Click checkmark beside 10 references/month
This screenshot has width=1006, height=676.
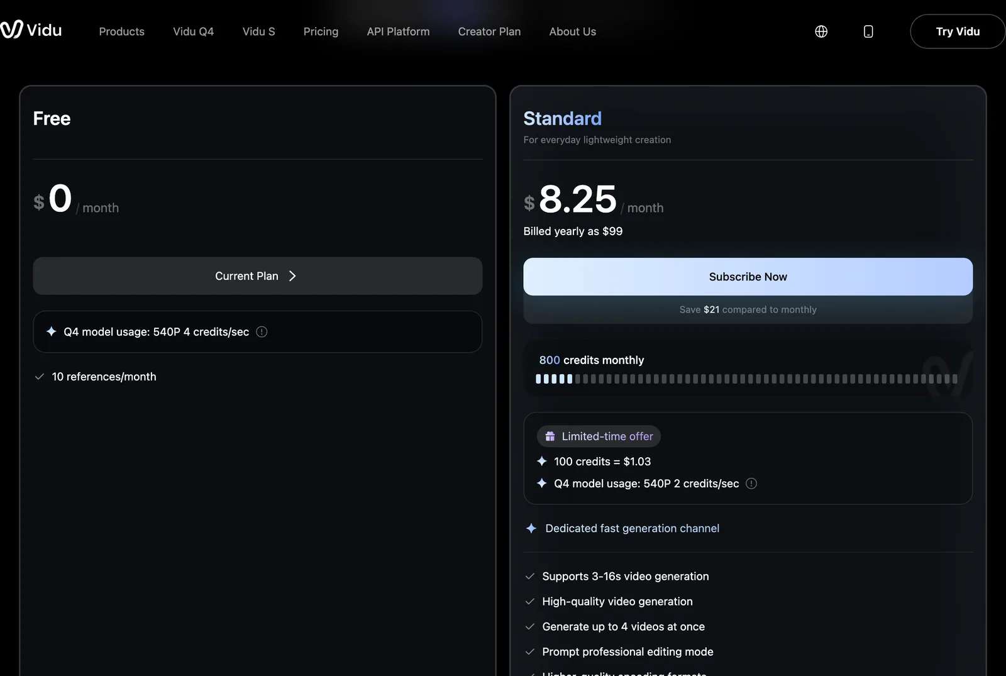pyautogui.click(x=40, y=377)
